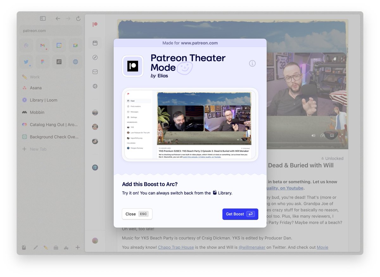This screenshot has width=380, height=277.
Task: Collapse the Arc sidebar with the panel toggle
Action: (x=42, y=18)
